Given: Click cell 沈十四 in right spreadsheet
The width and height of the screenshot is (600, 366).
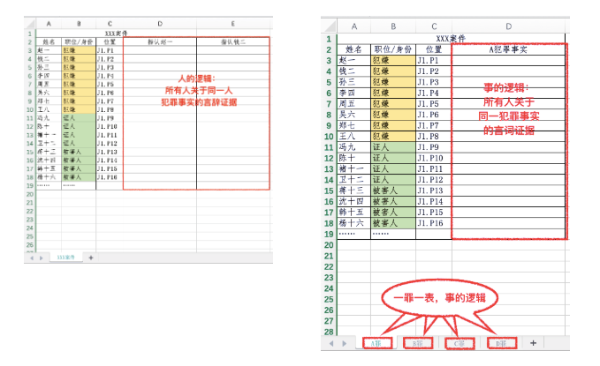Looking at the screenshot, I should click(354, 201).
